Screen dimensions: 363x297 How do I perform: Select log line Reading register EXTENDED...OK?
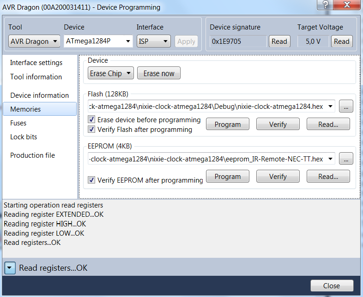tap(54, 214)
